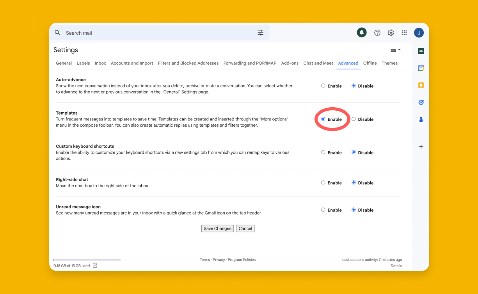The image size is (478, 294).
Task: Click the storage usage progress bar
Action: (x=87, y=259)
